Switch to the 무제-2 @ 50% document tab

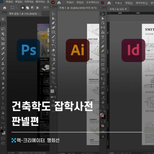pos(117,9)
